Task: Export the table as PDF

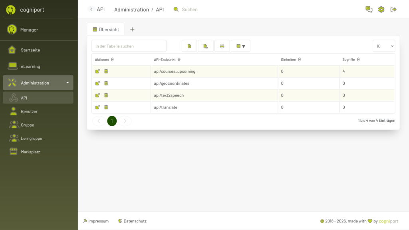Action: (x=206, y=46)
